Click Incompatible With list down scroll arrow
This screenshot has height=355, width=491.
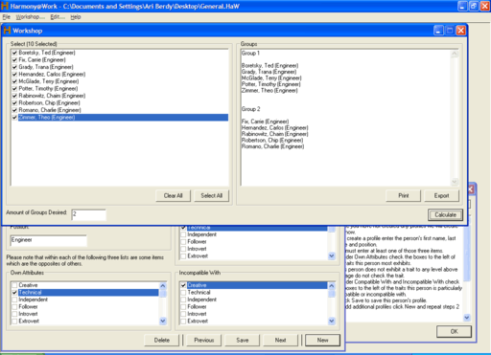pyautogui.click(x=332, y=321)
